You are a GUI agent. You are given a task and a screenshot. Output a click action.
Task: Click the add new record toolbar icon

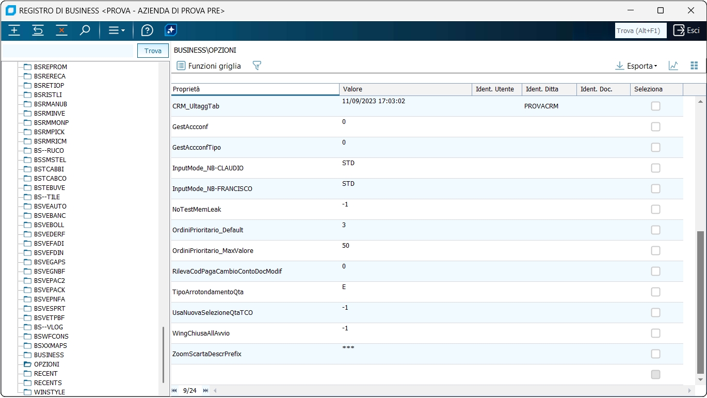click(14, 30)
